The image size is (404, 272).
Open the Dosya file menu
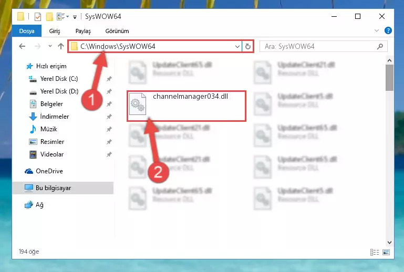(x=27, y=31)
